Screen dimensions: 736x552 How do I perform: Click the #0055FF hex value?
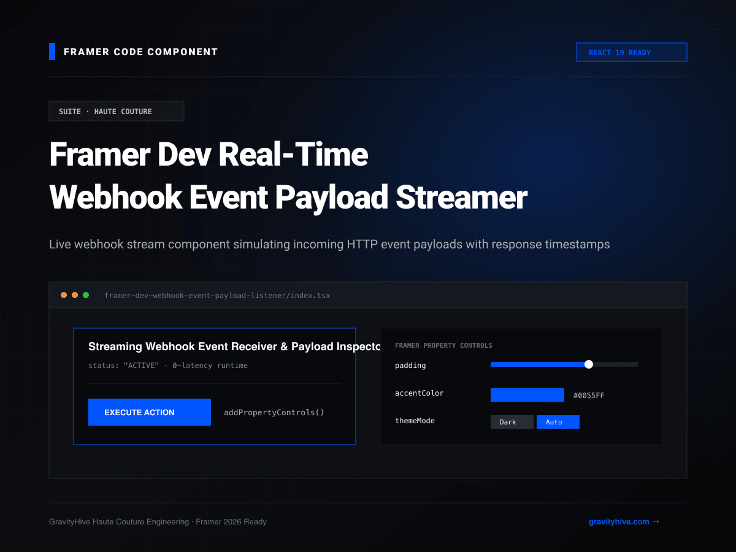point(589,396)
